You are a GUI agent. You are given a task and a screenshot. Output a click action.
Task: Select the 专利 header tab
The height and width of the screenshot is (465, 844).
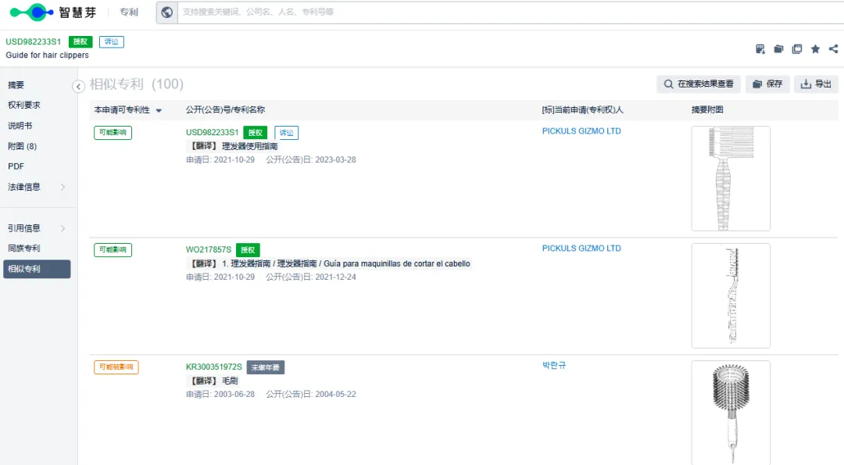click(129, 12)
